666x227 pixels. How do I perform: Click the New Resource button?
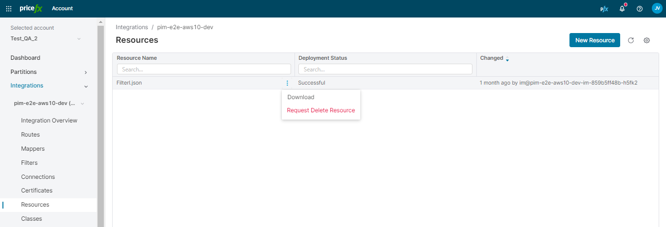[594, 40]
